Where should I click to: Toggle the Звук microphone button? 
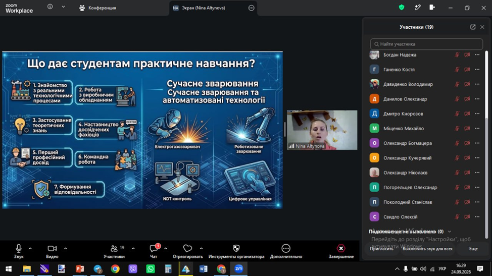tap(19, 248)
